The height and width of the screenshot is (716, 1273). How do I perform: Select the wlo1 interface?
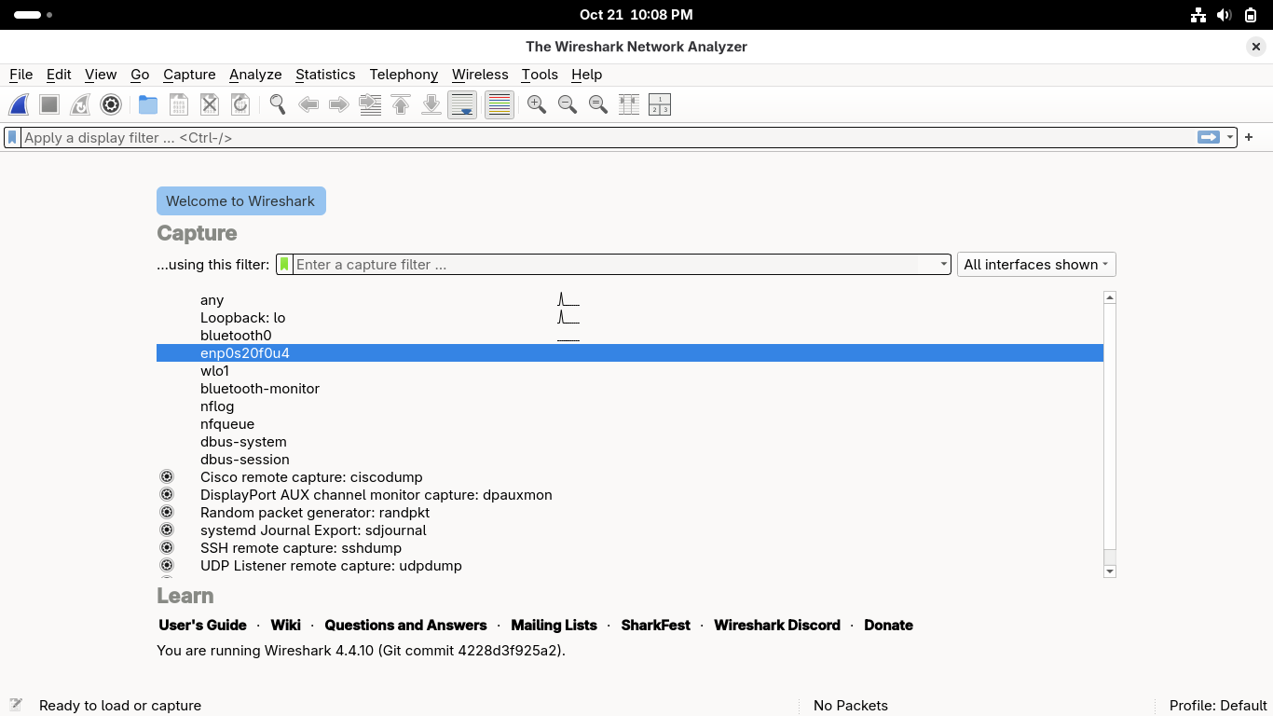[214, 371]
